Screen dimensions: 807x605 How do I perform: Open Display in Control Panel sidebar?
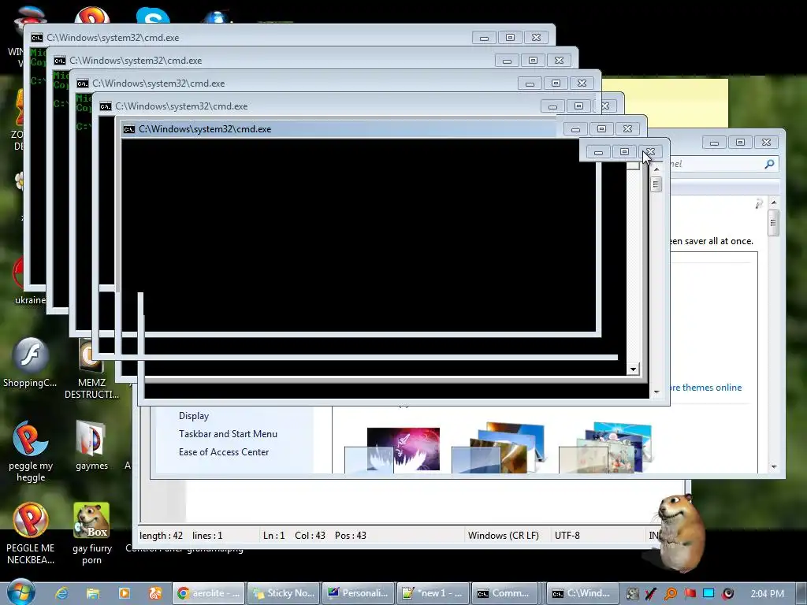[194, 416]
